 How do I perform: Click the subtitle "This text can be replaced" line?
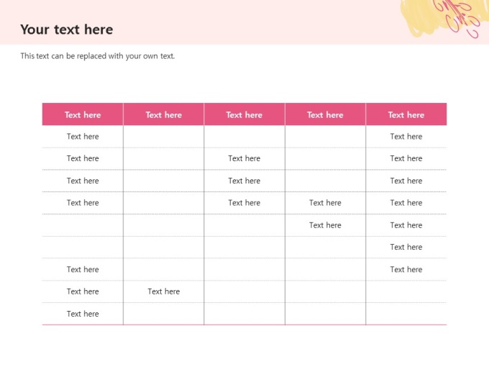pyautogui.click(x=98, y=56)
